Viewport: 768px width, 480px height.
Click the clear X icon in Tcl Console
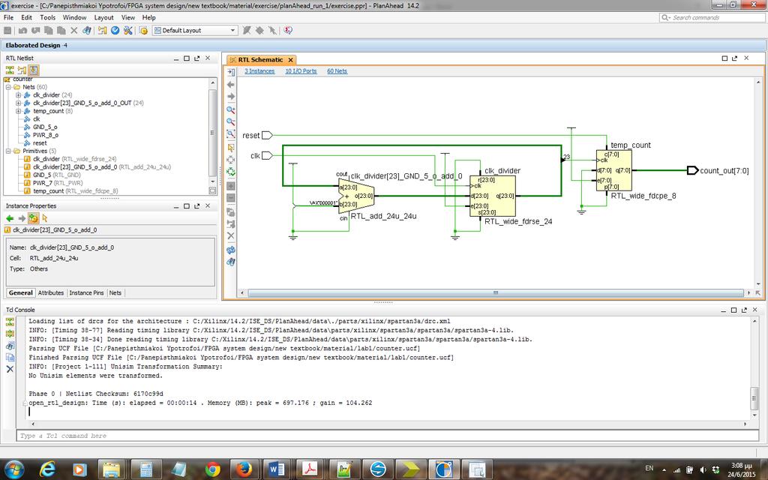[x=10, y=369]
